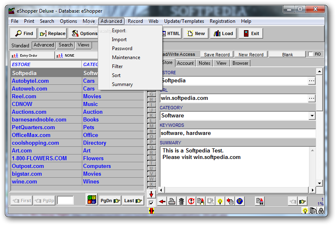Screen dimensions: 336x225
Task: Click the Replace toolbar button
Action: (x=53, y=33)
